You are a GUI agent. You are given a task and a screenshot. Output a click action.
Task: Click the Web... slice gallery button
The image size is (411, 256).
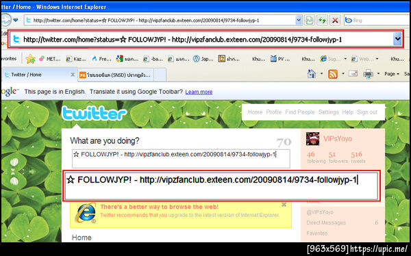(362, 59)
